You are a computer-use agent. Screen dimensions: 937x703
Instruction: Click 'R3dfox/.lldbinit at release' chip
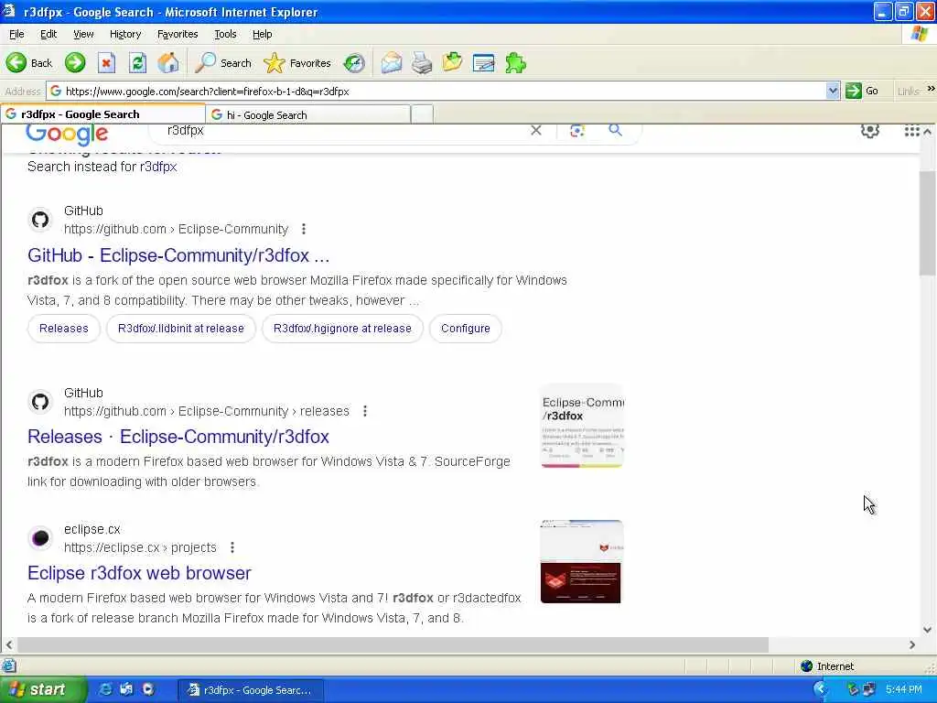[181, 329]
